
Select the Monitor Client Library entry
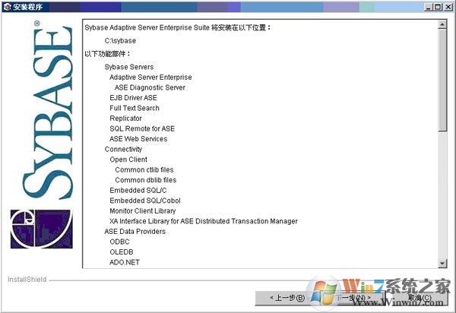(143, 211)
